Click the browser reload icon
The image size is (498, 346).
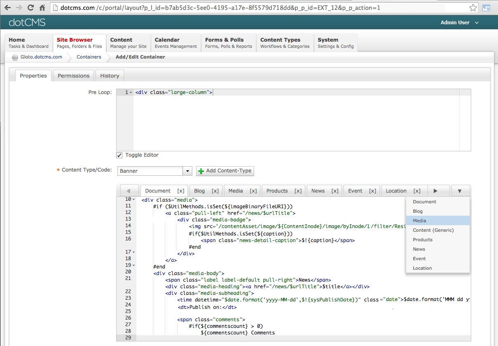30,7
